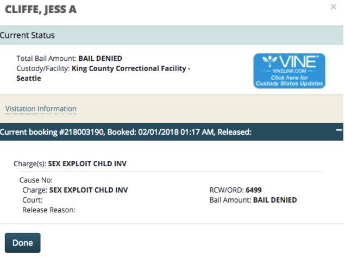Collapse the current booking section
Viewport: 345px width, 258px height.
[339, 131]
